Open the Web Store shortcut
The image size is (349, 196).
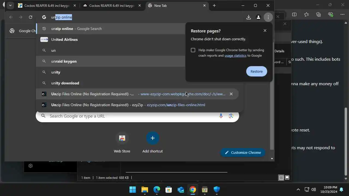pos(122,142)
